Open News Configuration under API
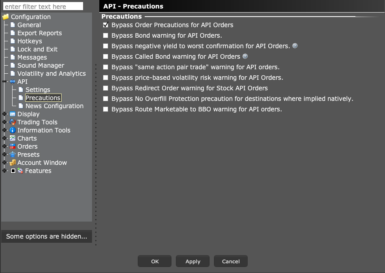 [x=55, y=106]
